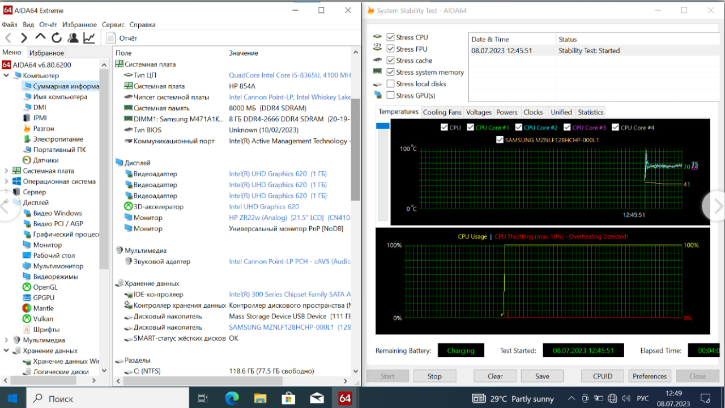Toggle CPU temperature graph checkbox
Viewport: 725px width, 408px height.
pyautogui.click(x=444, y=127)
